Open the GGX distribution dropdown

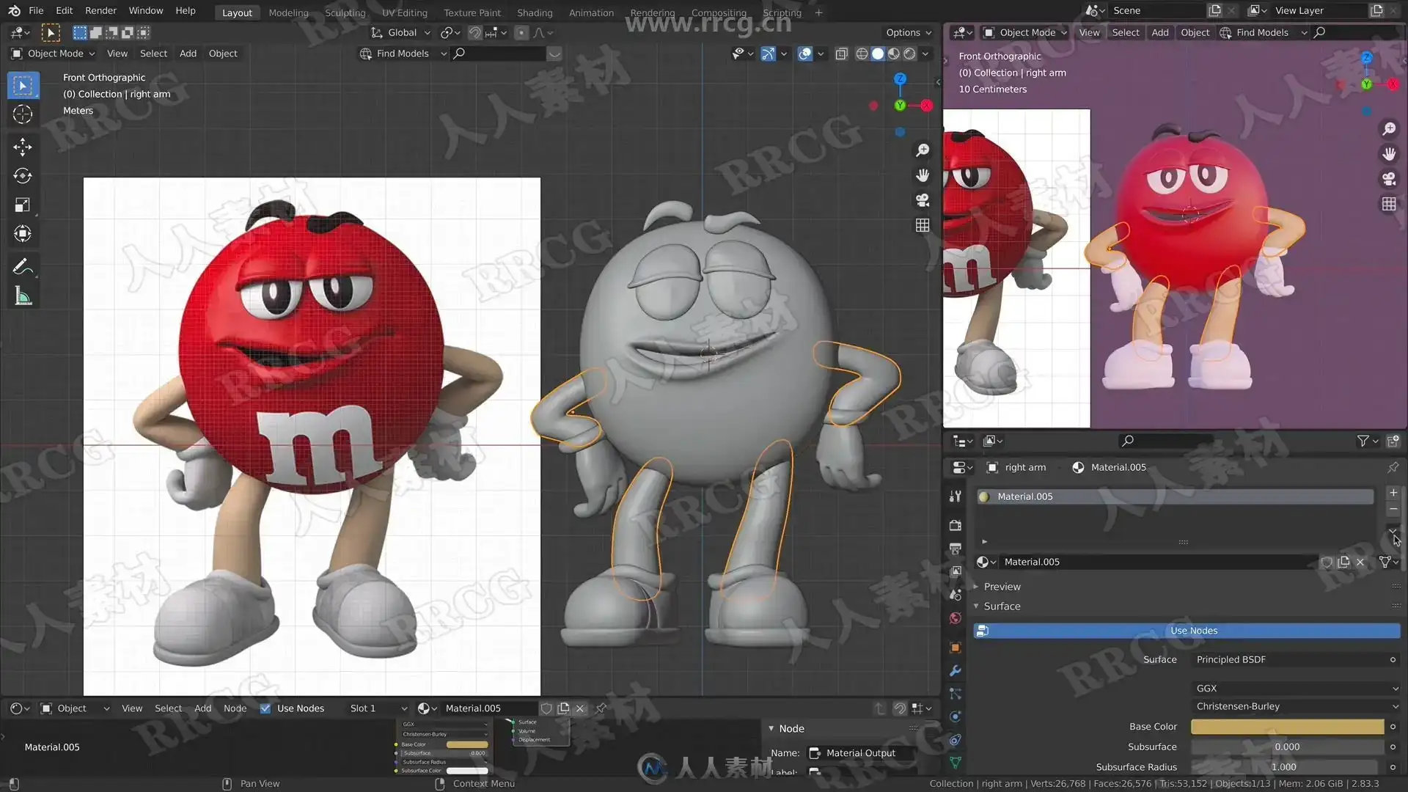[1296, 688]
